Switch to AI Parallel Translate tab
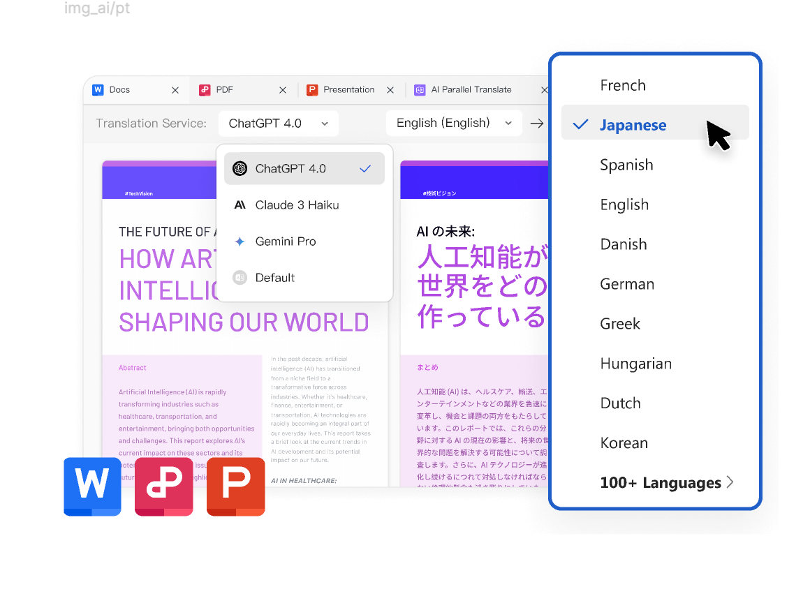This screenshot has height=610, width=810. click(x=478, y=90)
